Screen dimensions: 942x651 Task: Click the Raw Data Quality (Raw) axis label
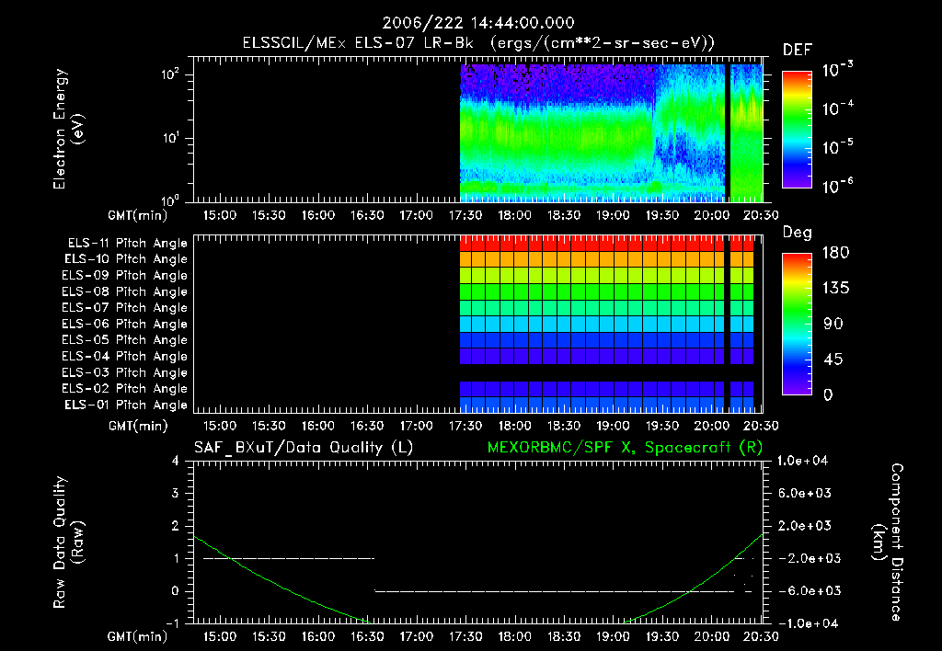[x=68, y=542]
